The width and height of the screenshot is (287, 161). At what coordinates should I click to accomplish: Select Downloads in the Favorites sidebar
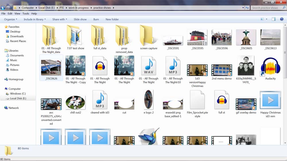17,36
